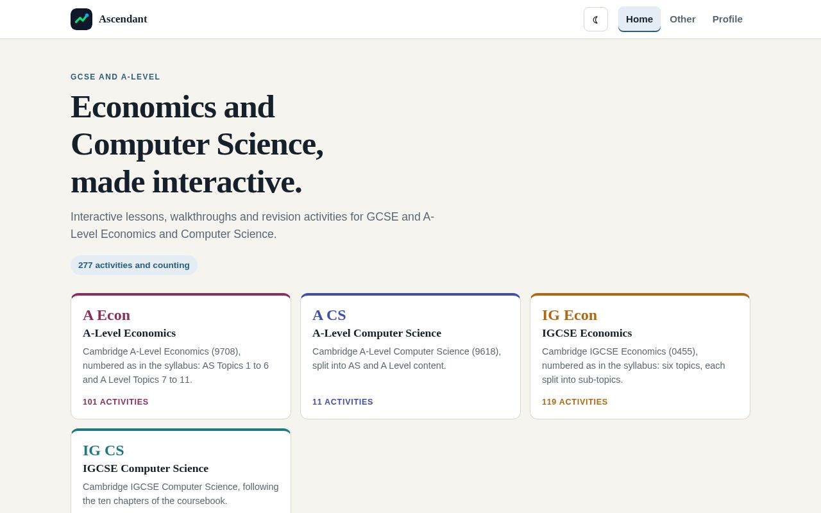
Task: Click the 101 ACTIVITIES label
Action: coord(115,402)
